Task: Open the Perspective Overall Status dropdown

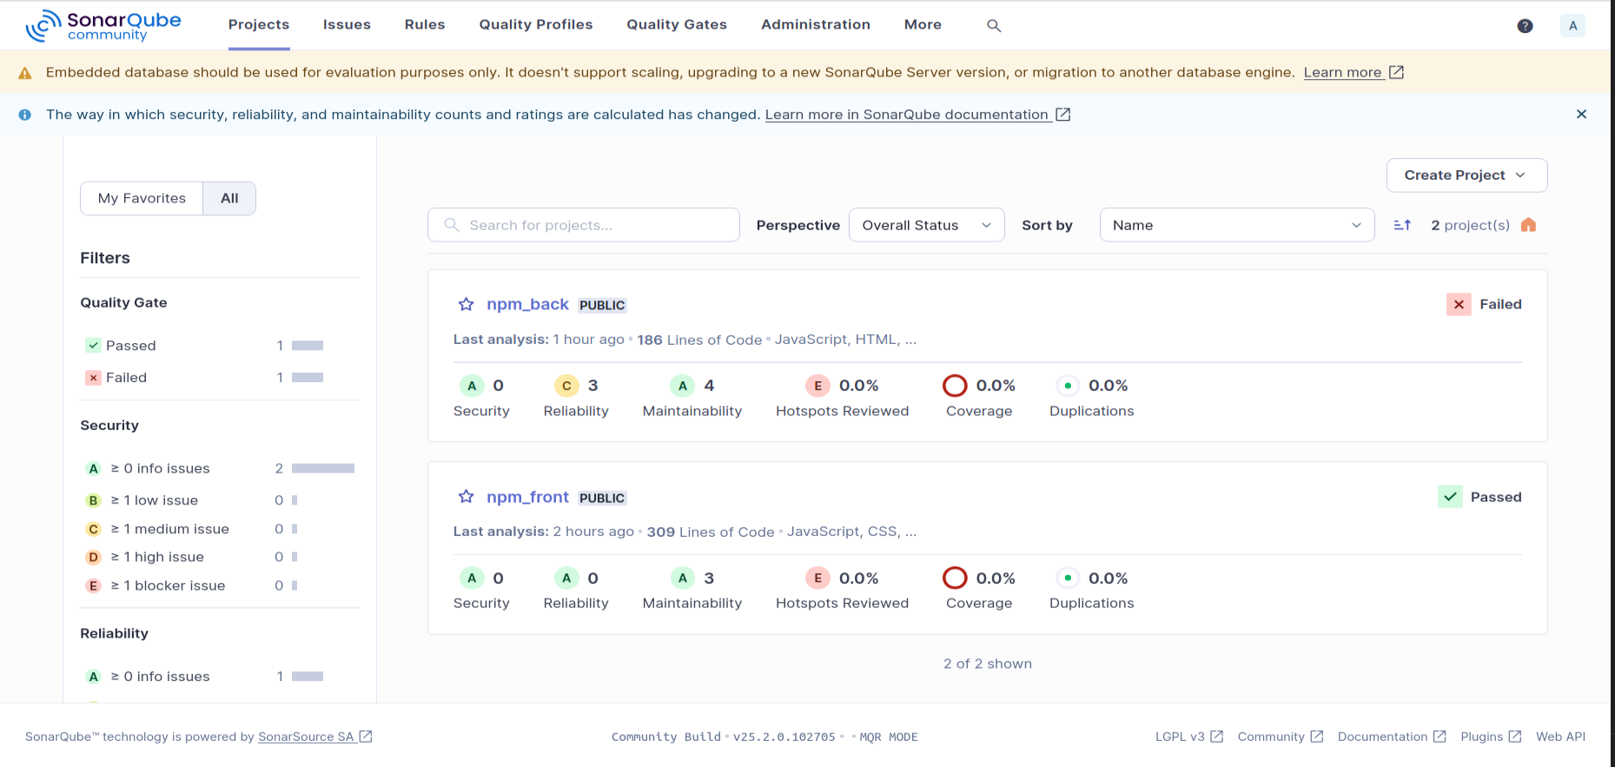Action: click(926, 225)
